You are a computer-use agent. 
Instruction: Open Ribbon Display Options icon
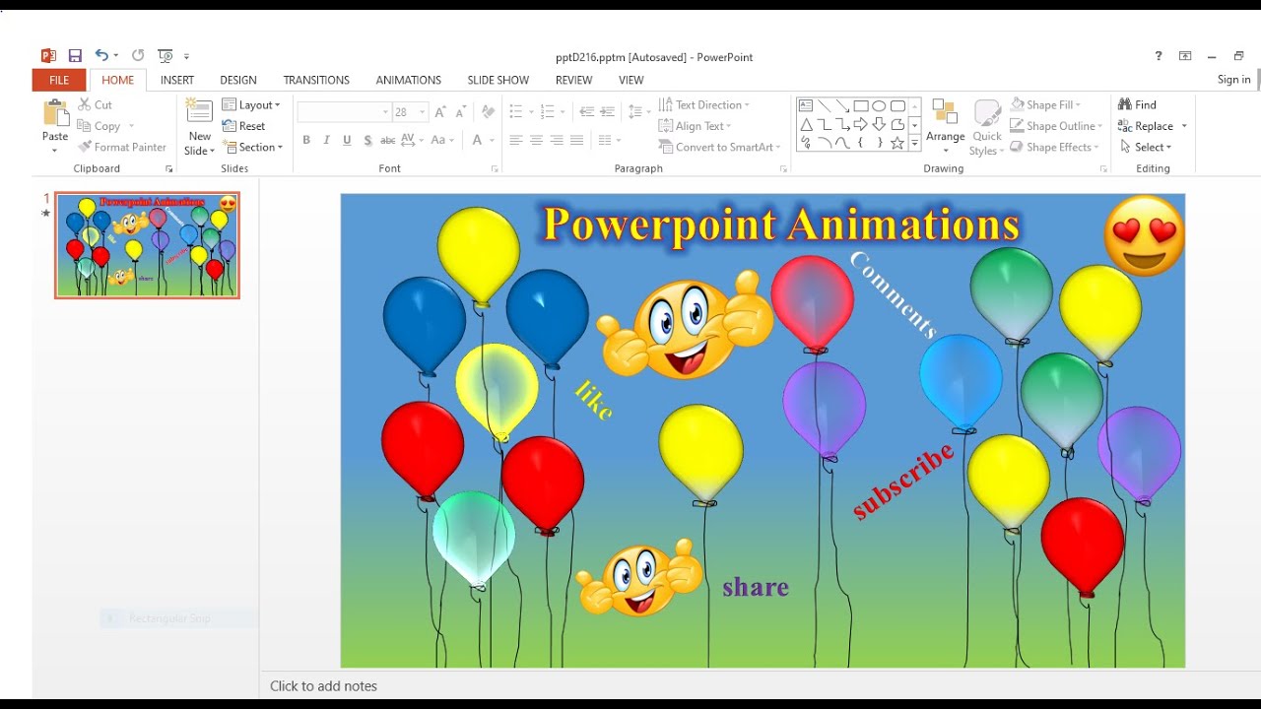[1185, 56]
